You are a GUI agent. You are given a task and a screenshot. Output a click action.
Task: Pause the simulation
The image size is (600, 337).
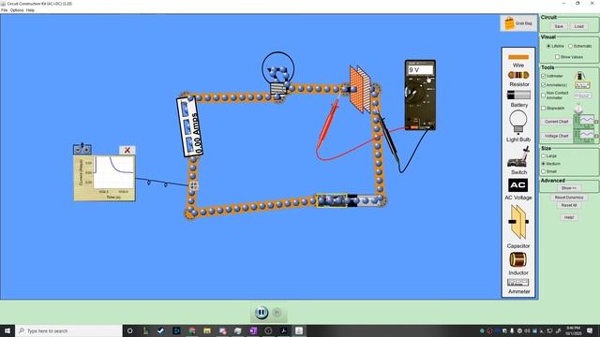pyautogui.click(x=262, y=313)
